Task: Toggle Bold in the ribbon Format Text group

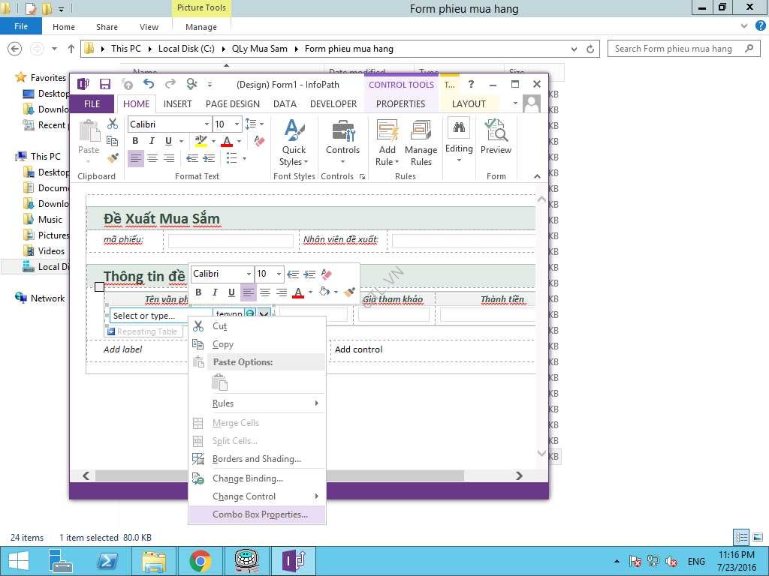Action: [x=135, y=141]
